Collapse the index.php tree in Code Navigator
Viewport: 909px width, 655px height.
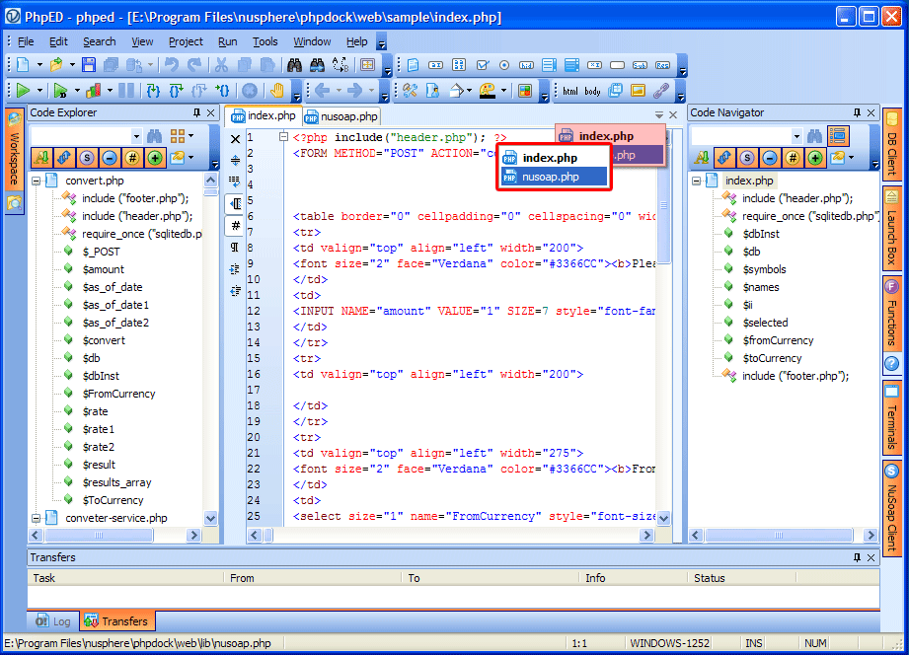click(x=696, y=181)
